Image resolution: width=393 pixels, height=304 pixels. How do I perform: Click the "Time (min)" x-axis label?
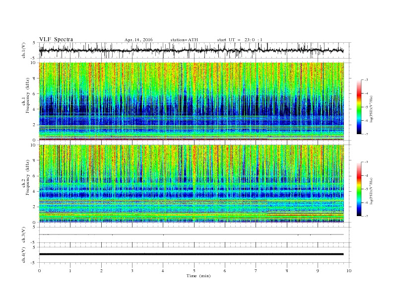coord(198,276)
